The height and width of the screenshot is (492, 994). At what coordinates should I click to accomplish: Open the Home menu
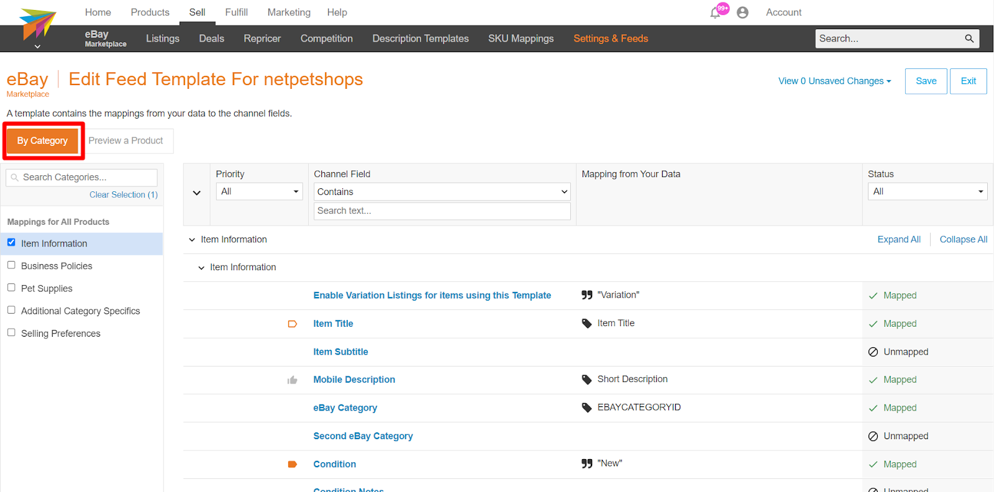98,12
